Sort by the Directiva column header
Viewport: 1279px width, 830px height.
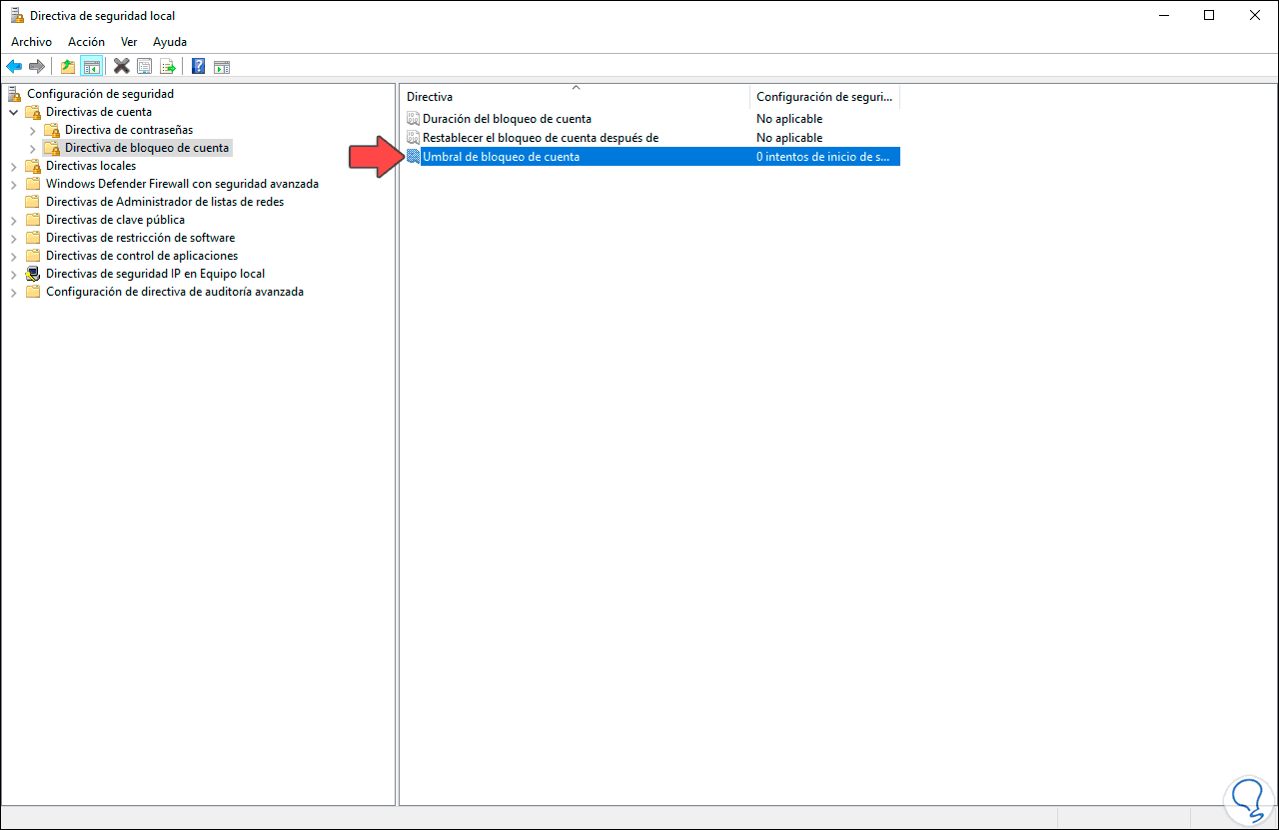click(430, 96)
